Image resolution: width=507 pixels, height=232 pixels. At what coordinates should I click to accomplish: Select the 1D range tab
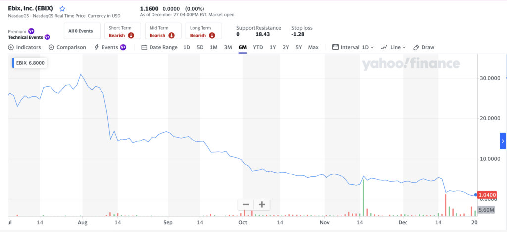pos(187,47)
